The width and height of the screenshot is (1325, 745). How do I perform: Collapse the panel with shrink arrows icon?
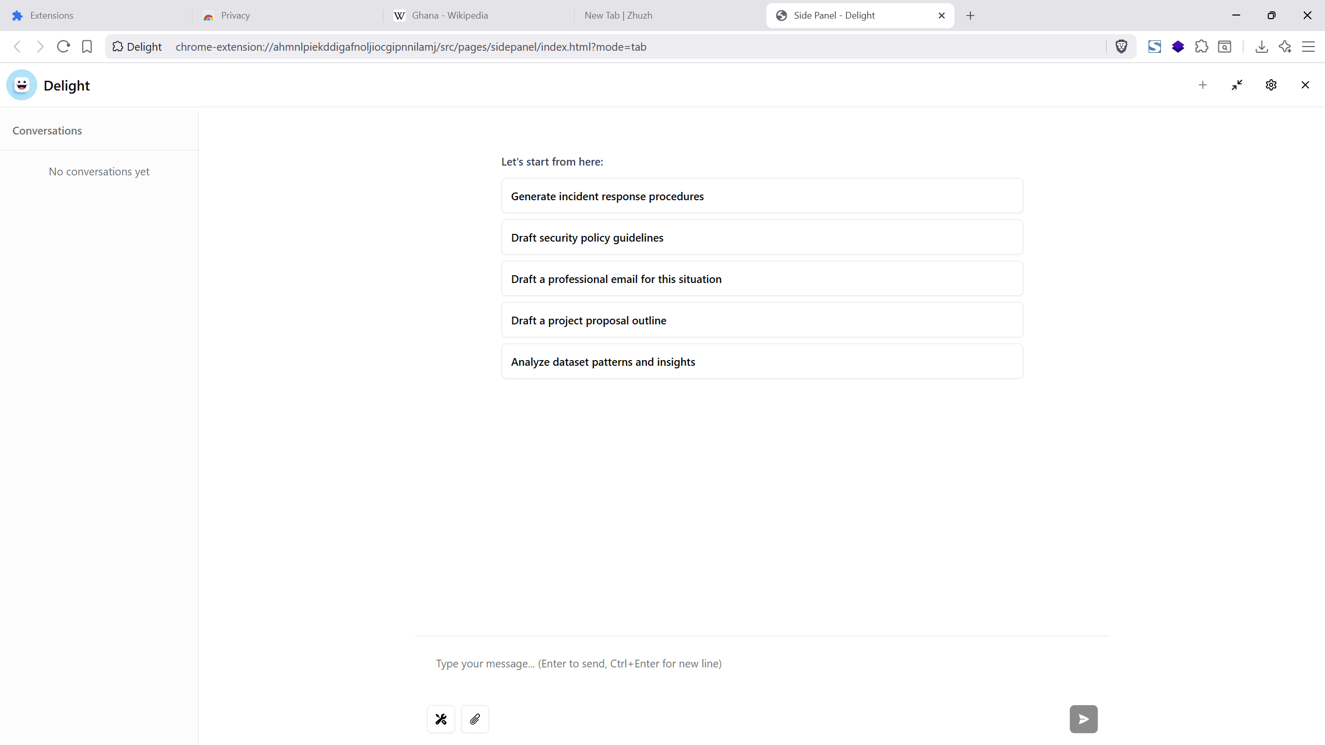click(x=1237, y=85)
